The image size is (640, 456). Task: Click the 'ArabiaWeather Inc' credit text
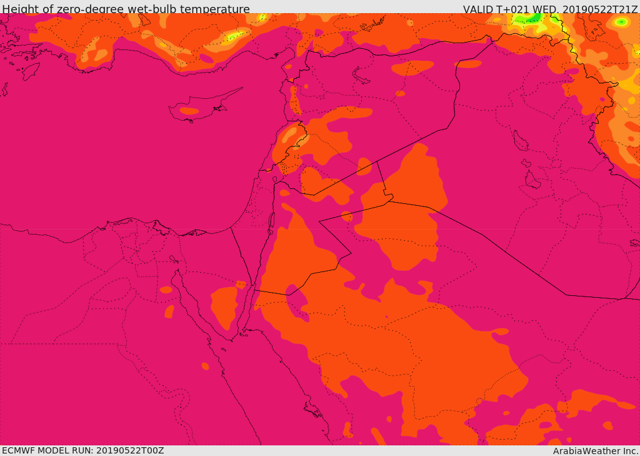[595, 451]
